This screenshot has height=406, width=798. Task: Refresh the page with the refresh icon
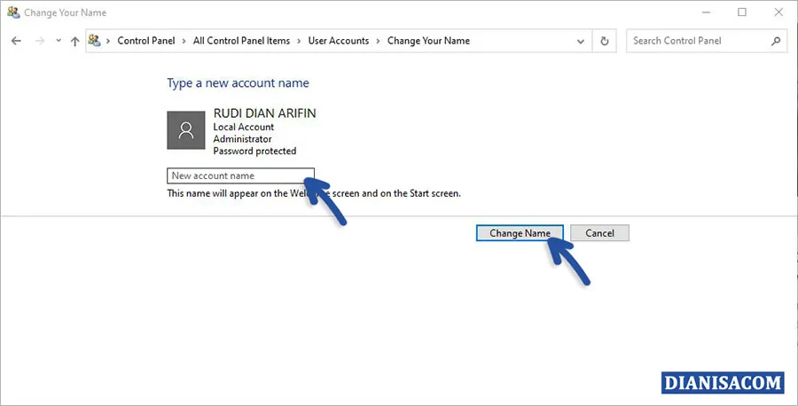point(604,41)
